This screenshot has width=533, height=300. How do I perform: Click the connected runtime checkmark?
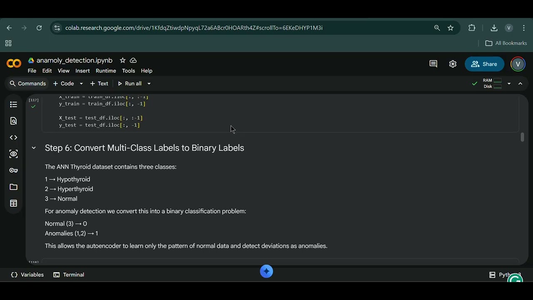(474, 84)
